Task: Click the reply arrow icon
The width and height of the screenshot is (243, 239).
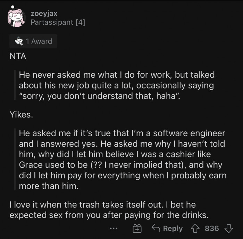Action: click(155, 229)
